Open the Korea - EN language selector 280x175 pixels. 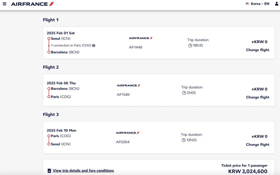point(258,4)
